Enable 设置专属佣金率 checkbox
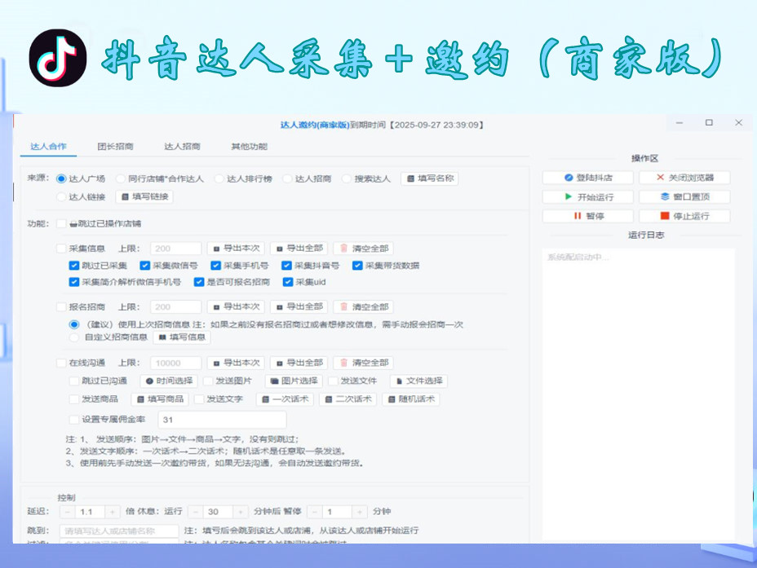This screenshot has width=757, height=568. 74,420
